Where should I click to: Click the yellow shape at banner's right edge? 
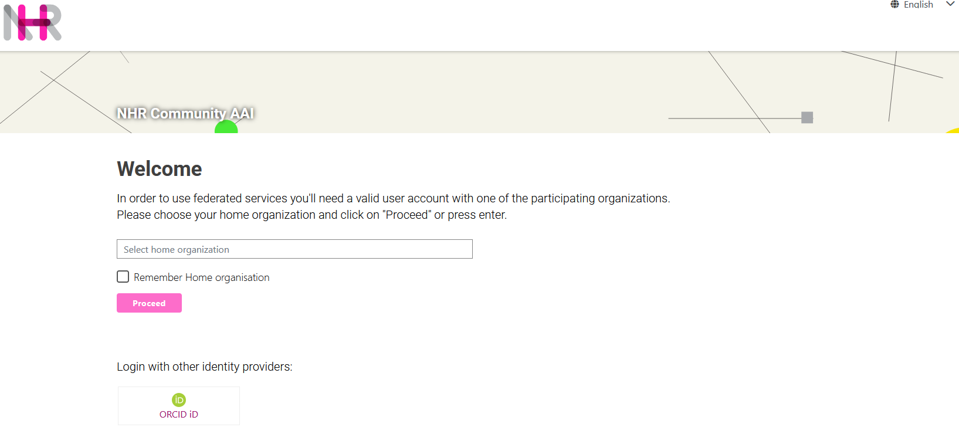[x=953, y=130]
